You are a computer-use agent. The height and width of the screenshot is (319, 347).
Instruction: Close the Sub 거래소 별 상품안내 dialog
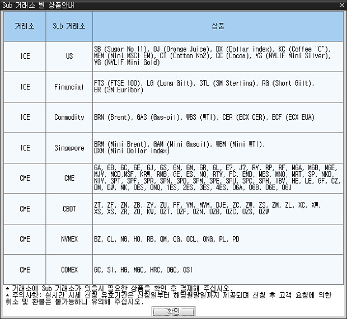pyautogui.click(x=342, y=5)
